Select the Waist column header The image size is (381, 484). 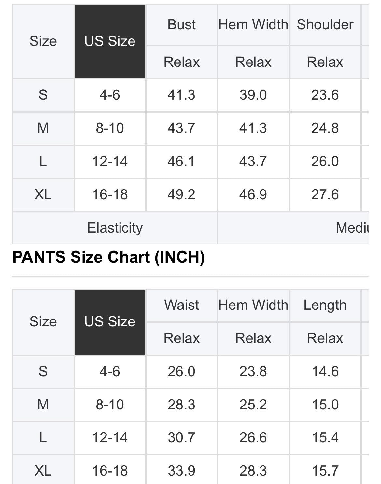(181, 305)
